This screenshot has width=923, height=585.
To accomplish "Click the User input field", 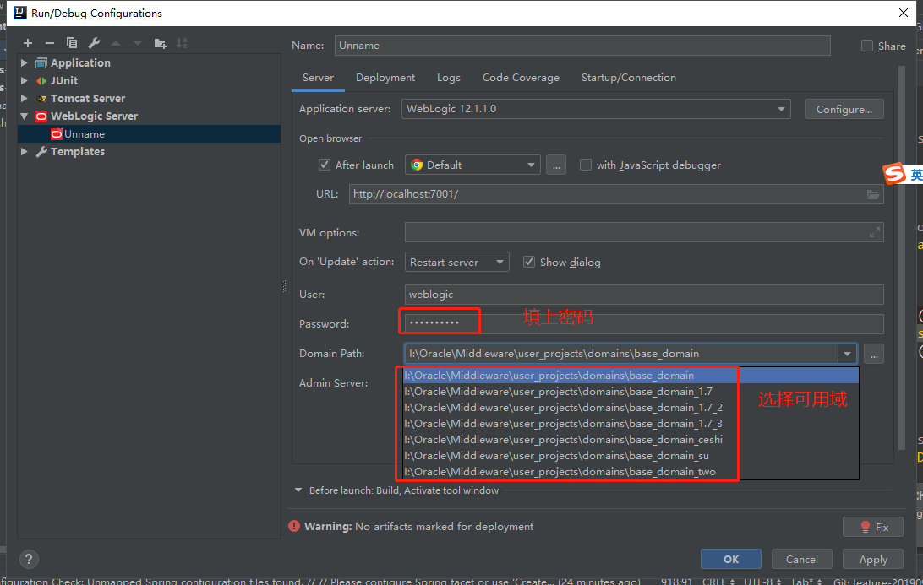I will 644,294.
